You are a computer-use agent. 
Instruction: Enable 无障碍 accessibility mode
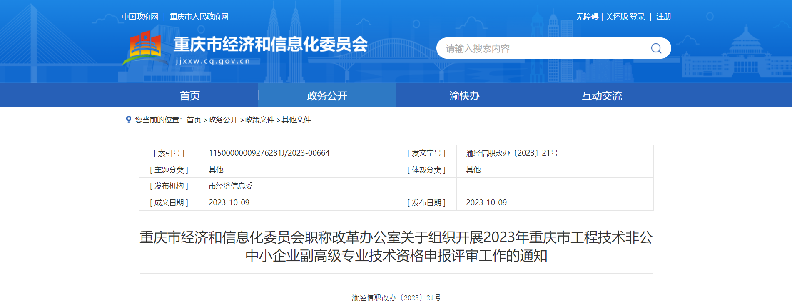point(587,17)
